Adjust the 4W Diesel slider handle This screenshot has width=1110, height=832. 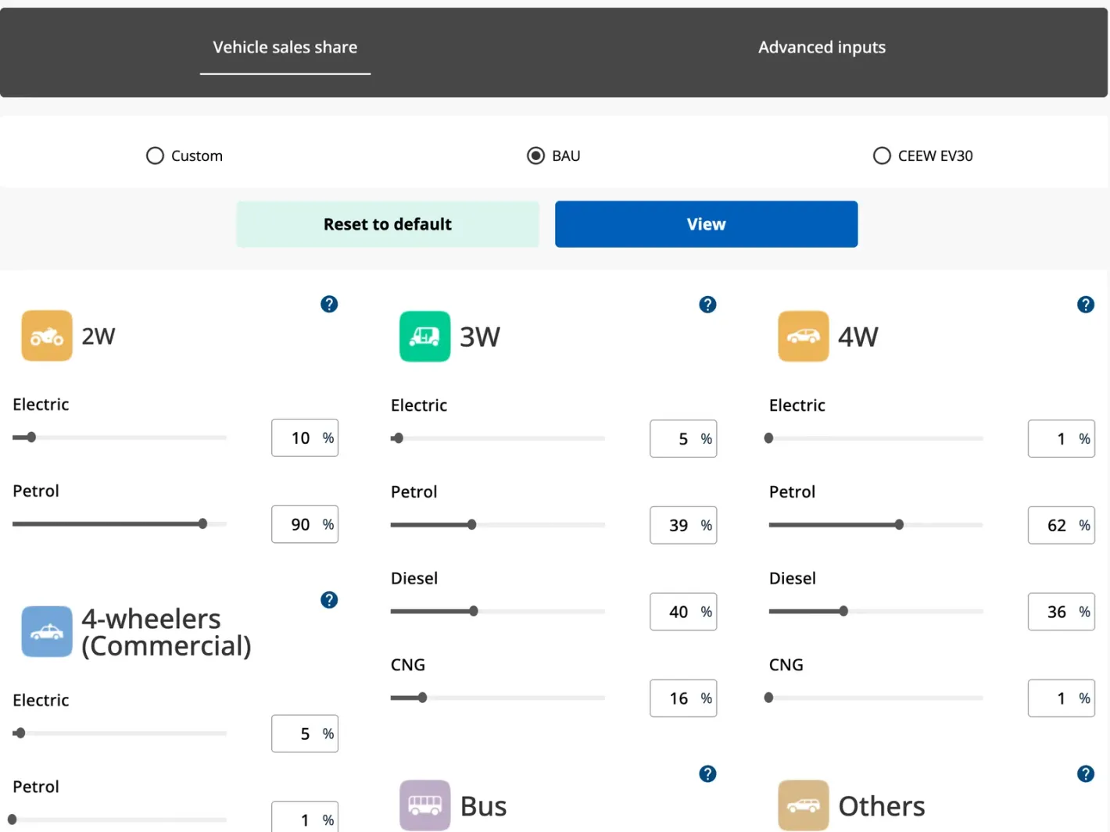(x=843, y=611)
